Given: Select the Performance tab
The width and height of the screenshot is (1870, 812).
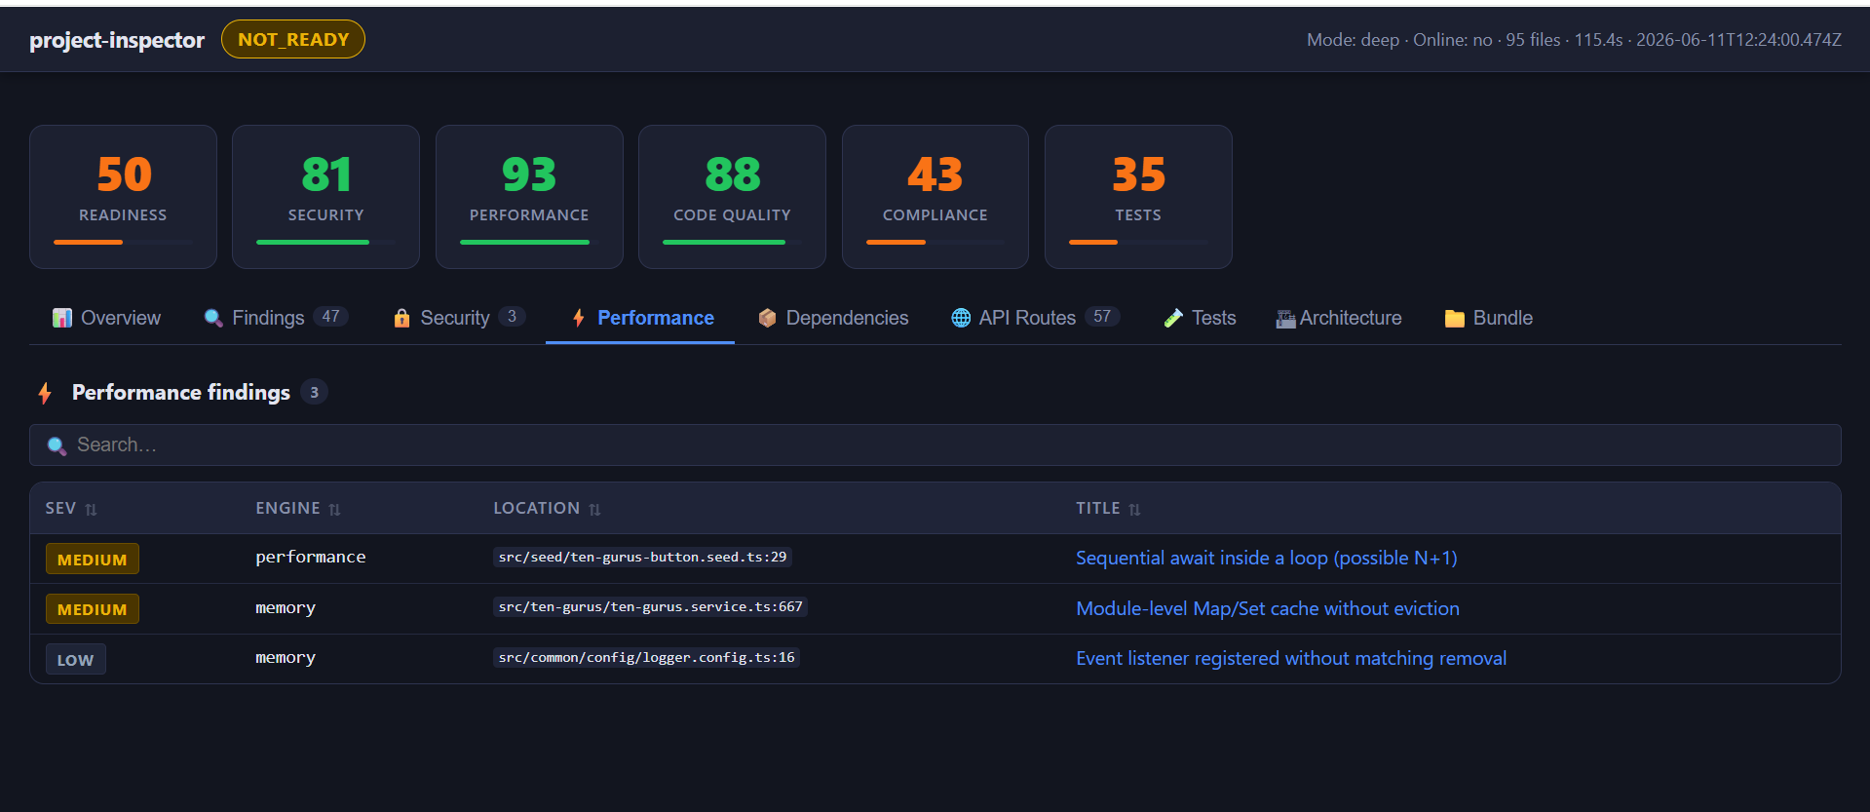Looking at the screenshot, I should (640, 318).
